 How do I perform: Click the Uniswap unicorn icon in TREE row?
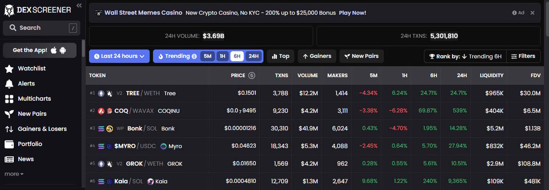(110, 93)
